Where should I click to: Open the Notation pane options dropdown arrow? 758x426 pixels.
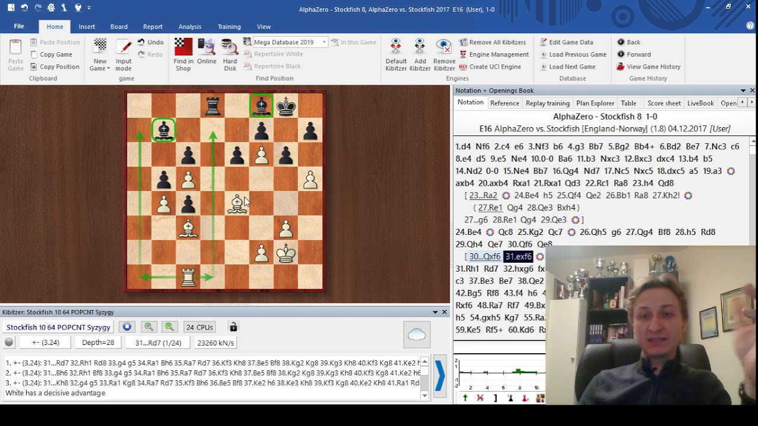(x=743, y=91)
